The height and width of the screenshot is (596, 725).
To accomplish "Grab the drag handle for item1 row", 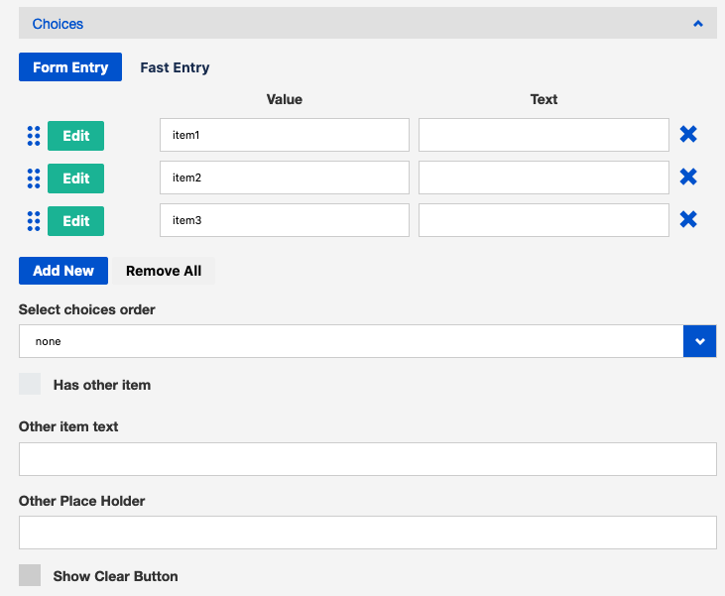I will point(33,136).
